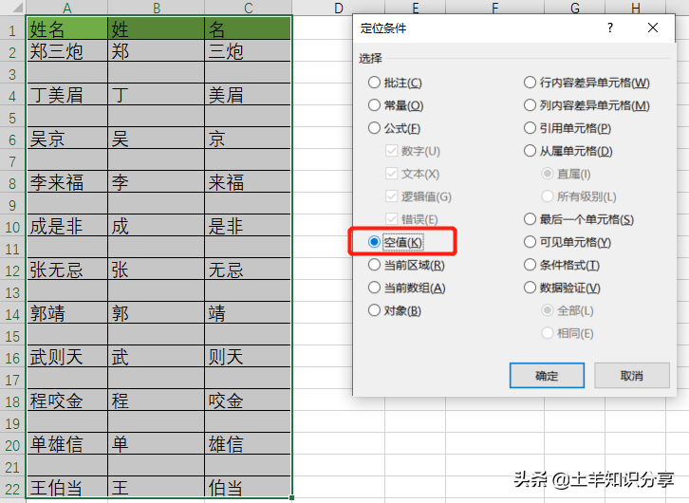Select the 当前区域(R) radio option
Screen dimensions: 689x503
(406, 265)
